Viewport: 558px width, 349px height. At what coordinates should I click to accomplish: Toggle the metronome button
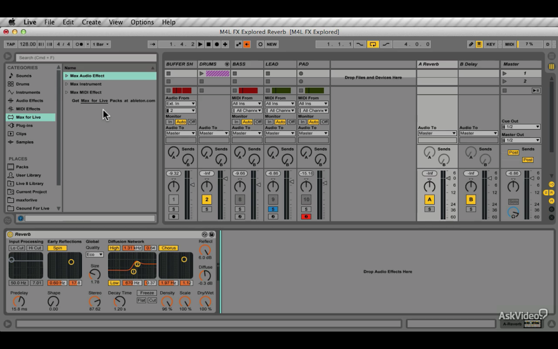[79, 44]
